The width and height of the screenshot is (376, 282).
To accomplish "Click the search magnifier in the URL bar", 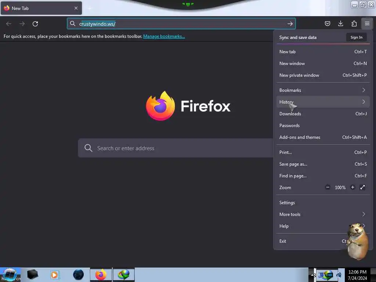I will point(72,23).
